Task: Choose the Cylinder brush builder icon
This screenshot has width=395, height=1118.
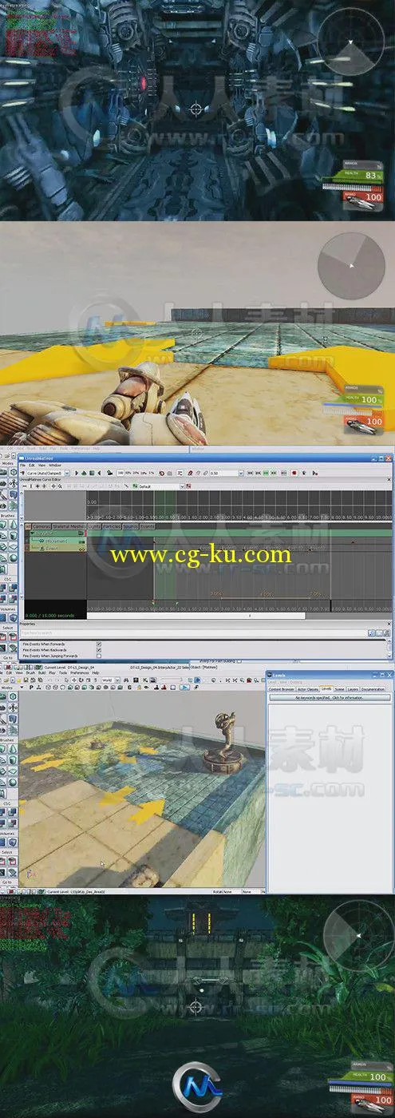Action: click(13, 760)
